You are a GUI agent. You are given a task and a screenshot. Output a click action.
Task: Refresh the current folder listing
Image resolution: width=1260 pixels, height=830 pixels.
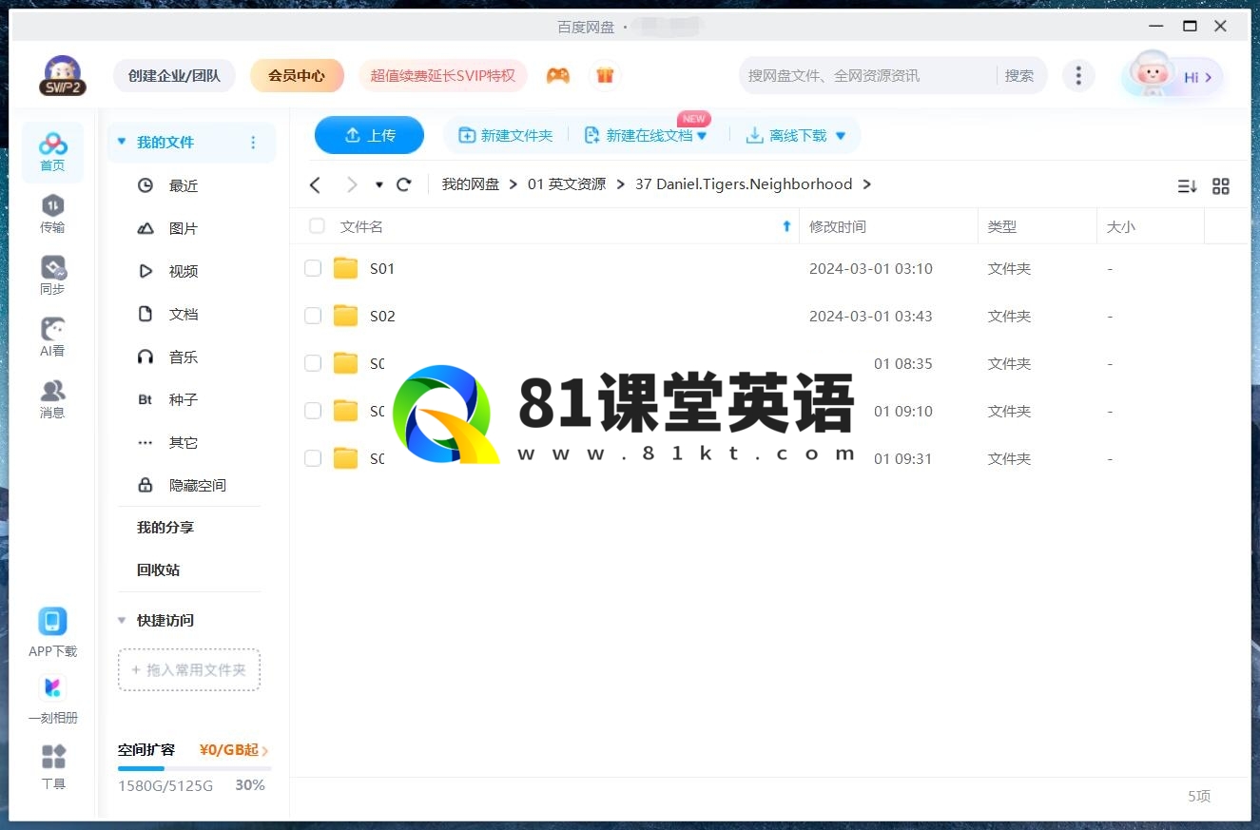click(403, 184)
